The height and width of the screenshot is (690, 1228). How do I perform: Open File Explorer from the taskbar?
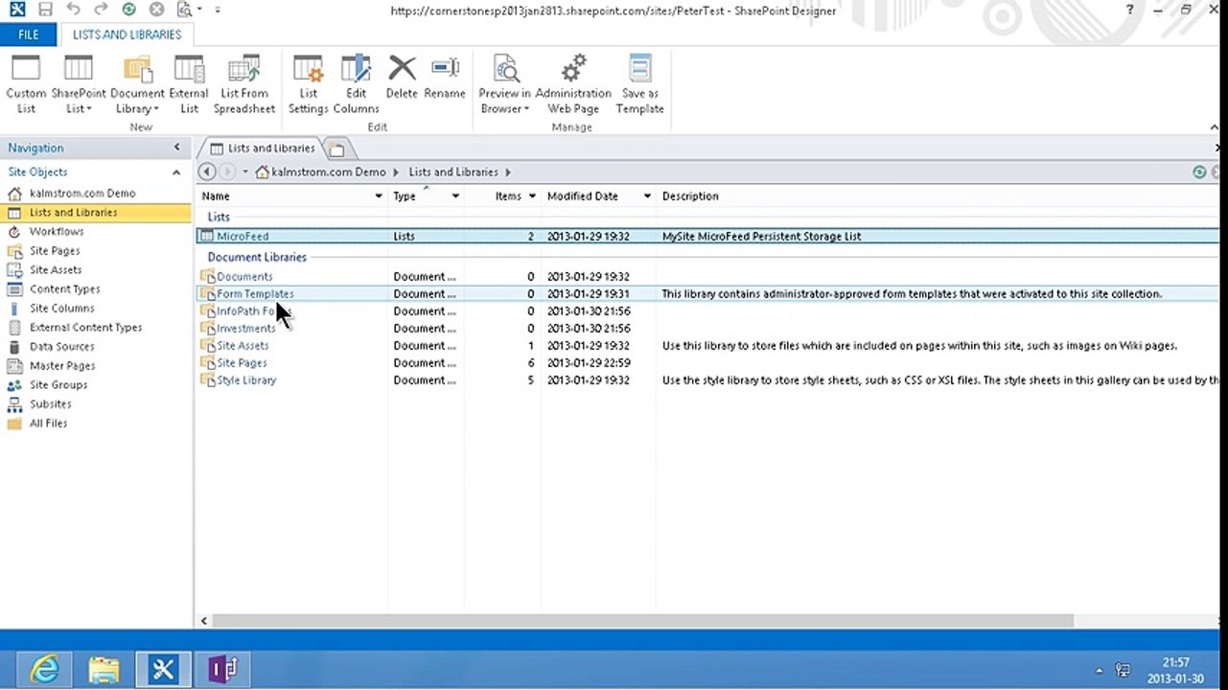click(104, 669)
